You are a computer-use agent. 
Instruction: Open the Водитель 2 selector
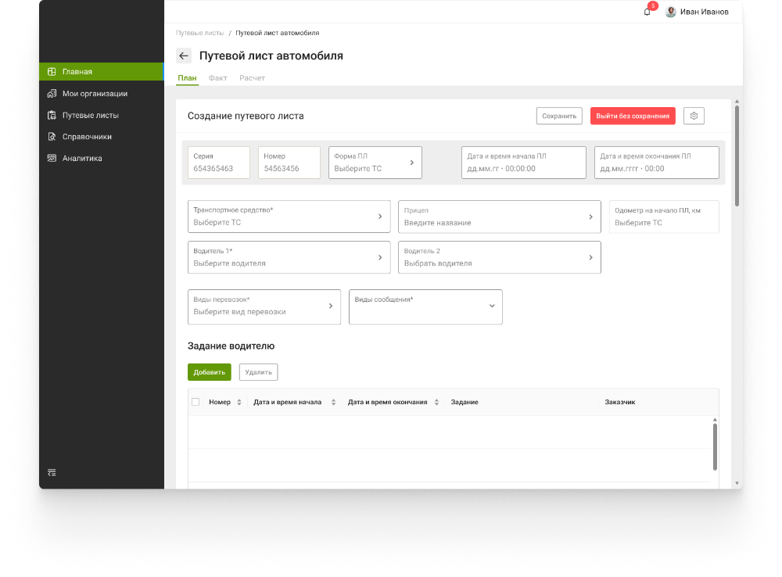499,257
